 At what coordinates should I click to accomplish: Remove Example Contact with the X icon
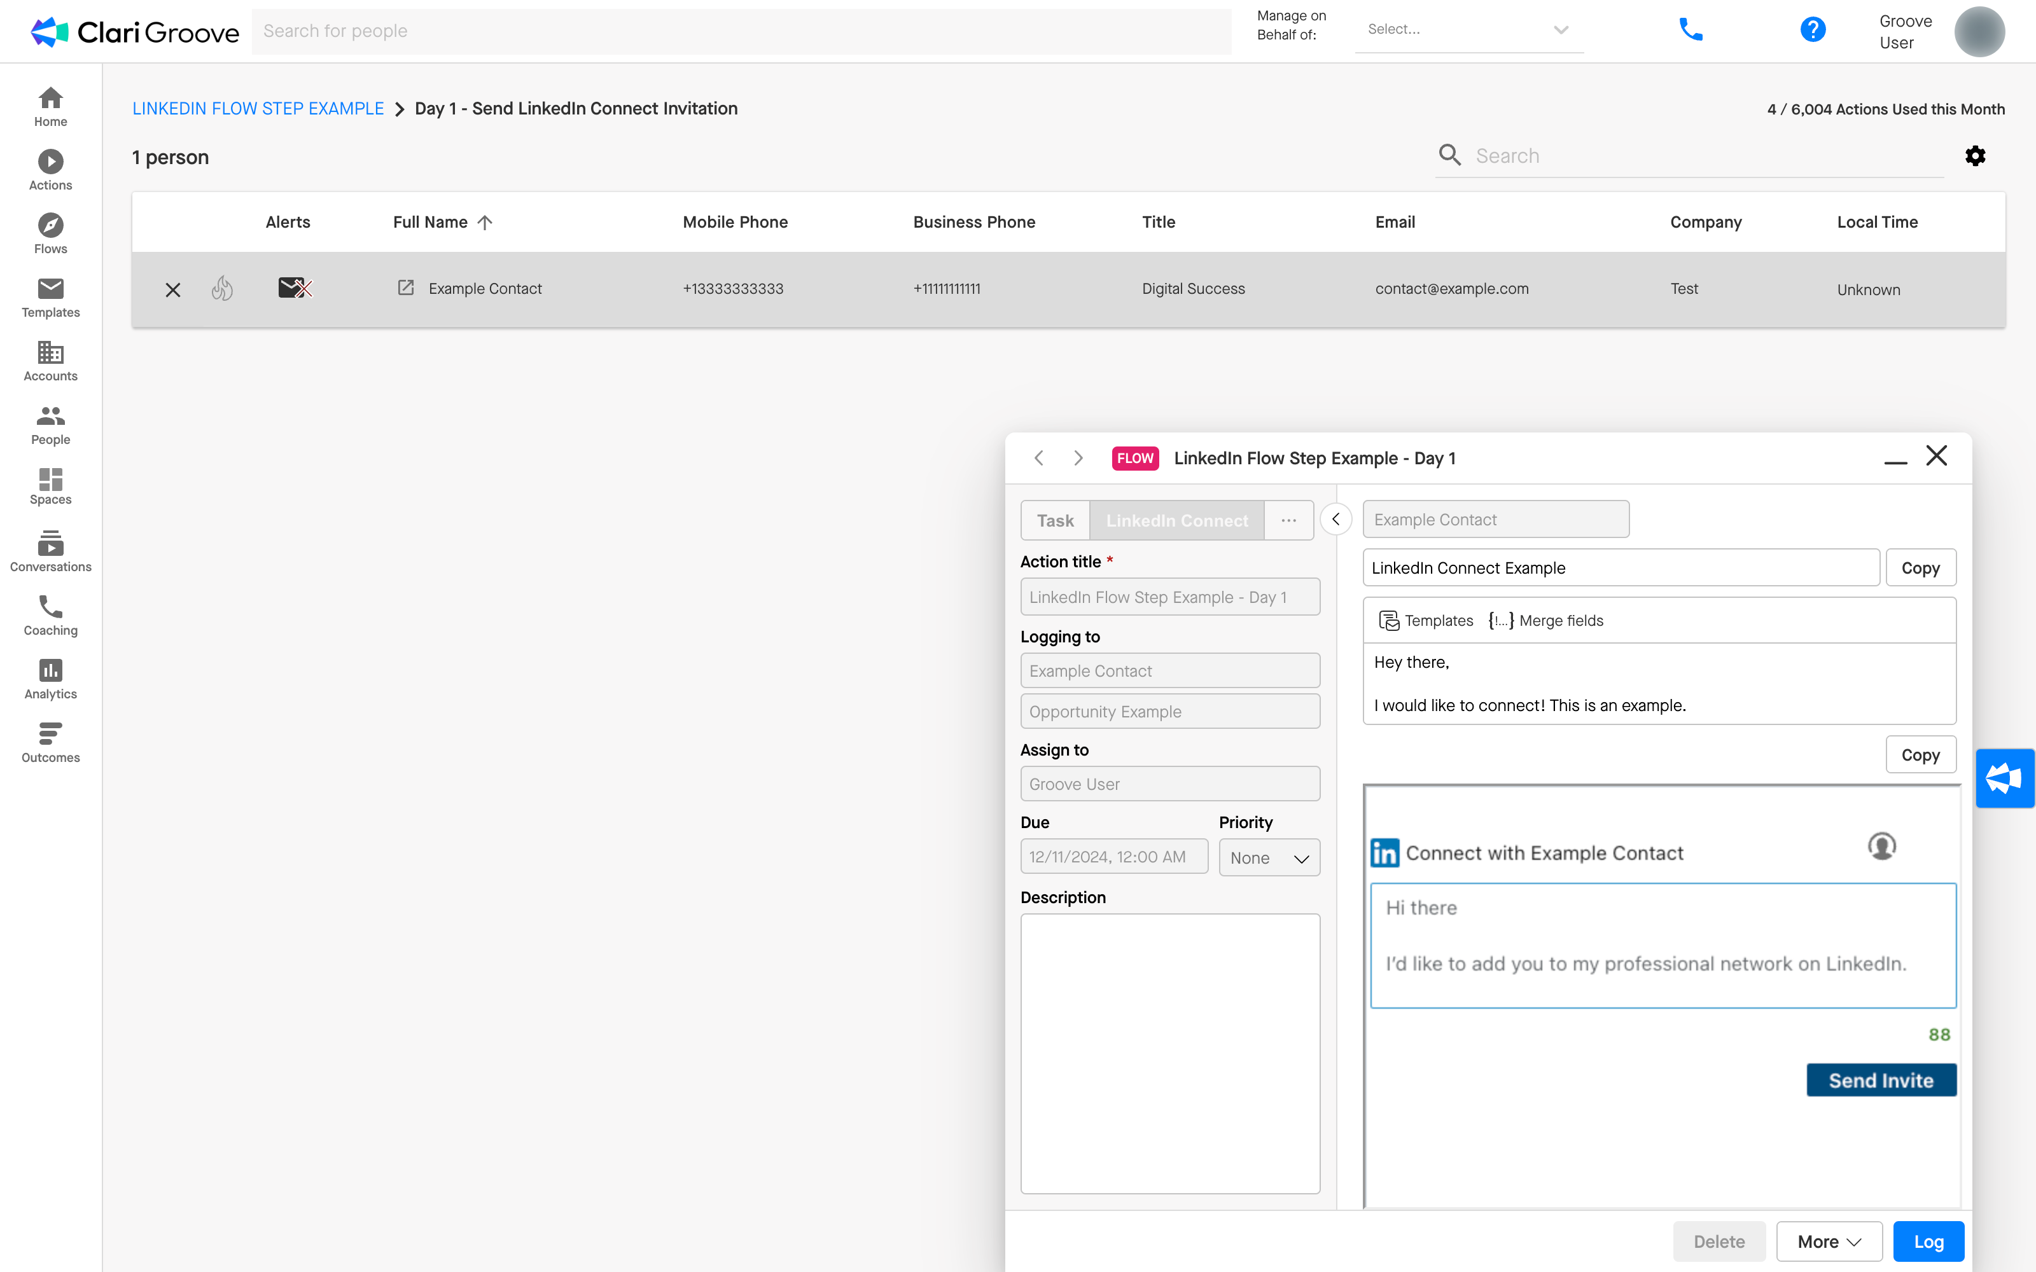click(x=172, y=289)
